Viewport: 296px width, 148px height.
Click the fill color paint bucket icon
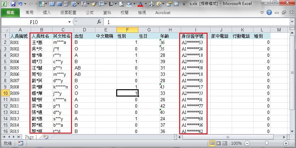[130, 4]
